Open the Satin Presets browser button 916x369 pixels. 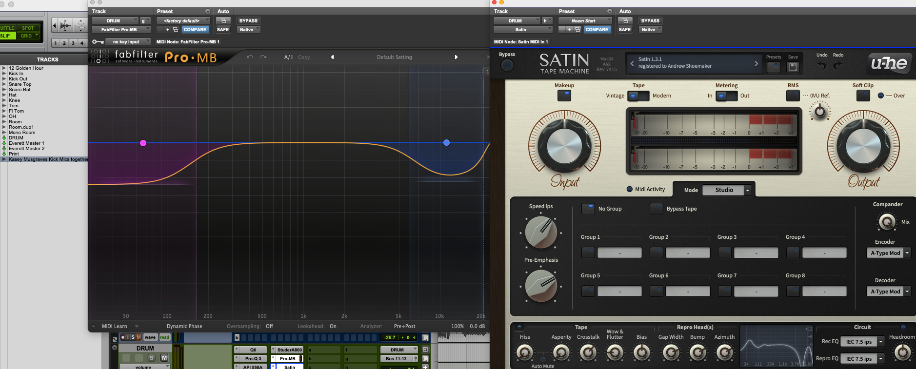[774, 67]
